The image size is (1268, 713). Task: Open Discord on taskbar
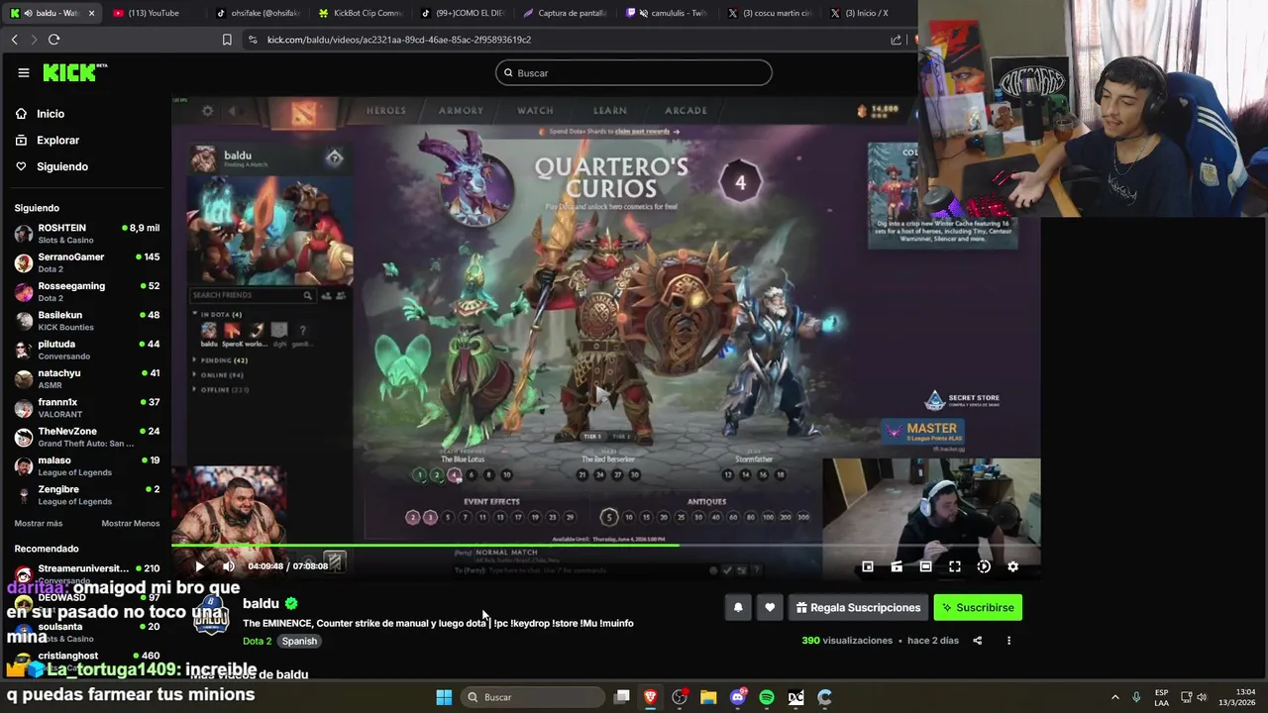(x=737, y=697)
